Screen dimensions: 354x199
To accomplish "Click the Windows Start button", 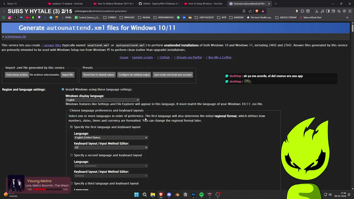I will click(136, 195).
